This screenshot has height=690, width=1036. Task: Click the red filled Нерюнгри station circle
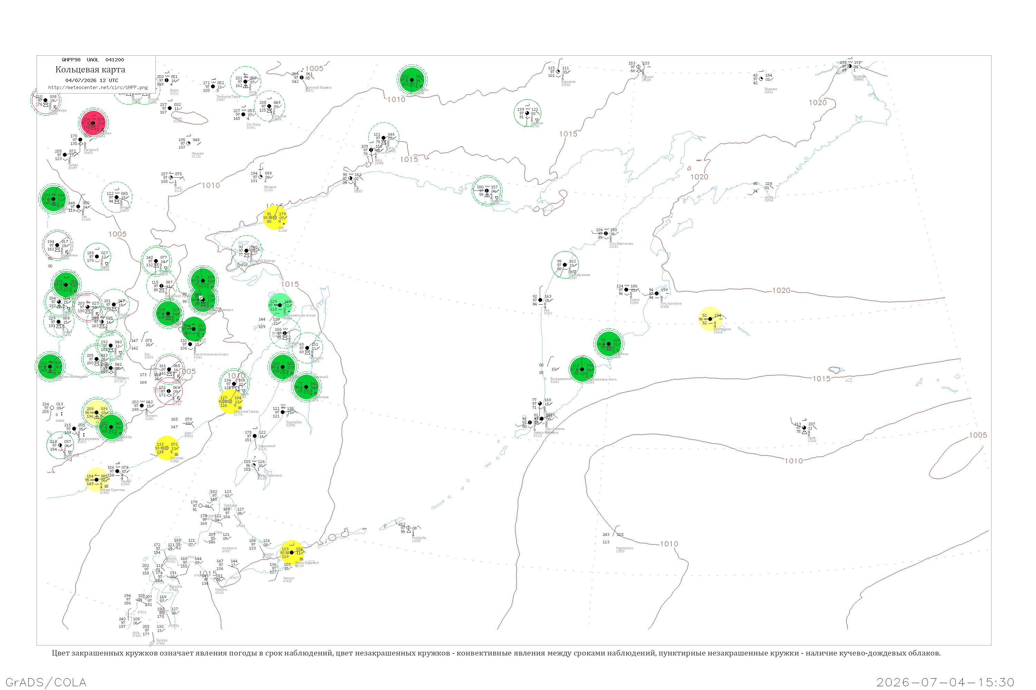[x=93, y=123]
